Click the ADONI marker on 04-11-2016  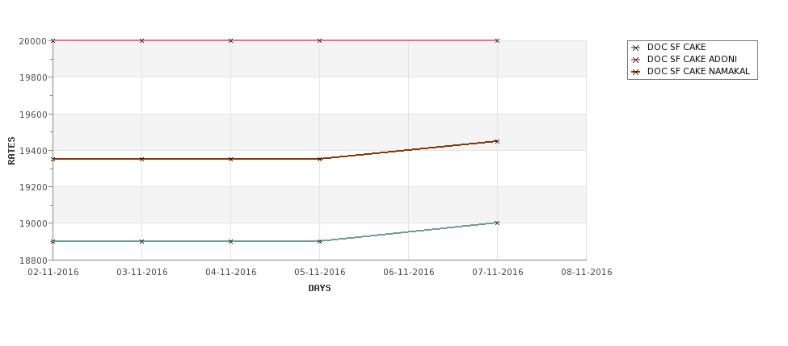(x=230, y=40)
